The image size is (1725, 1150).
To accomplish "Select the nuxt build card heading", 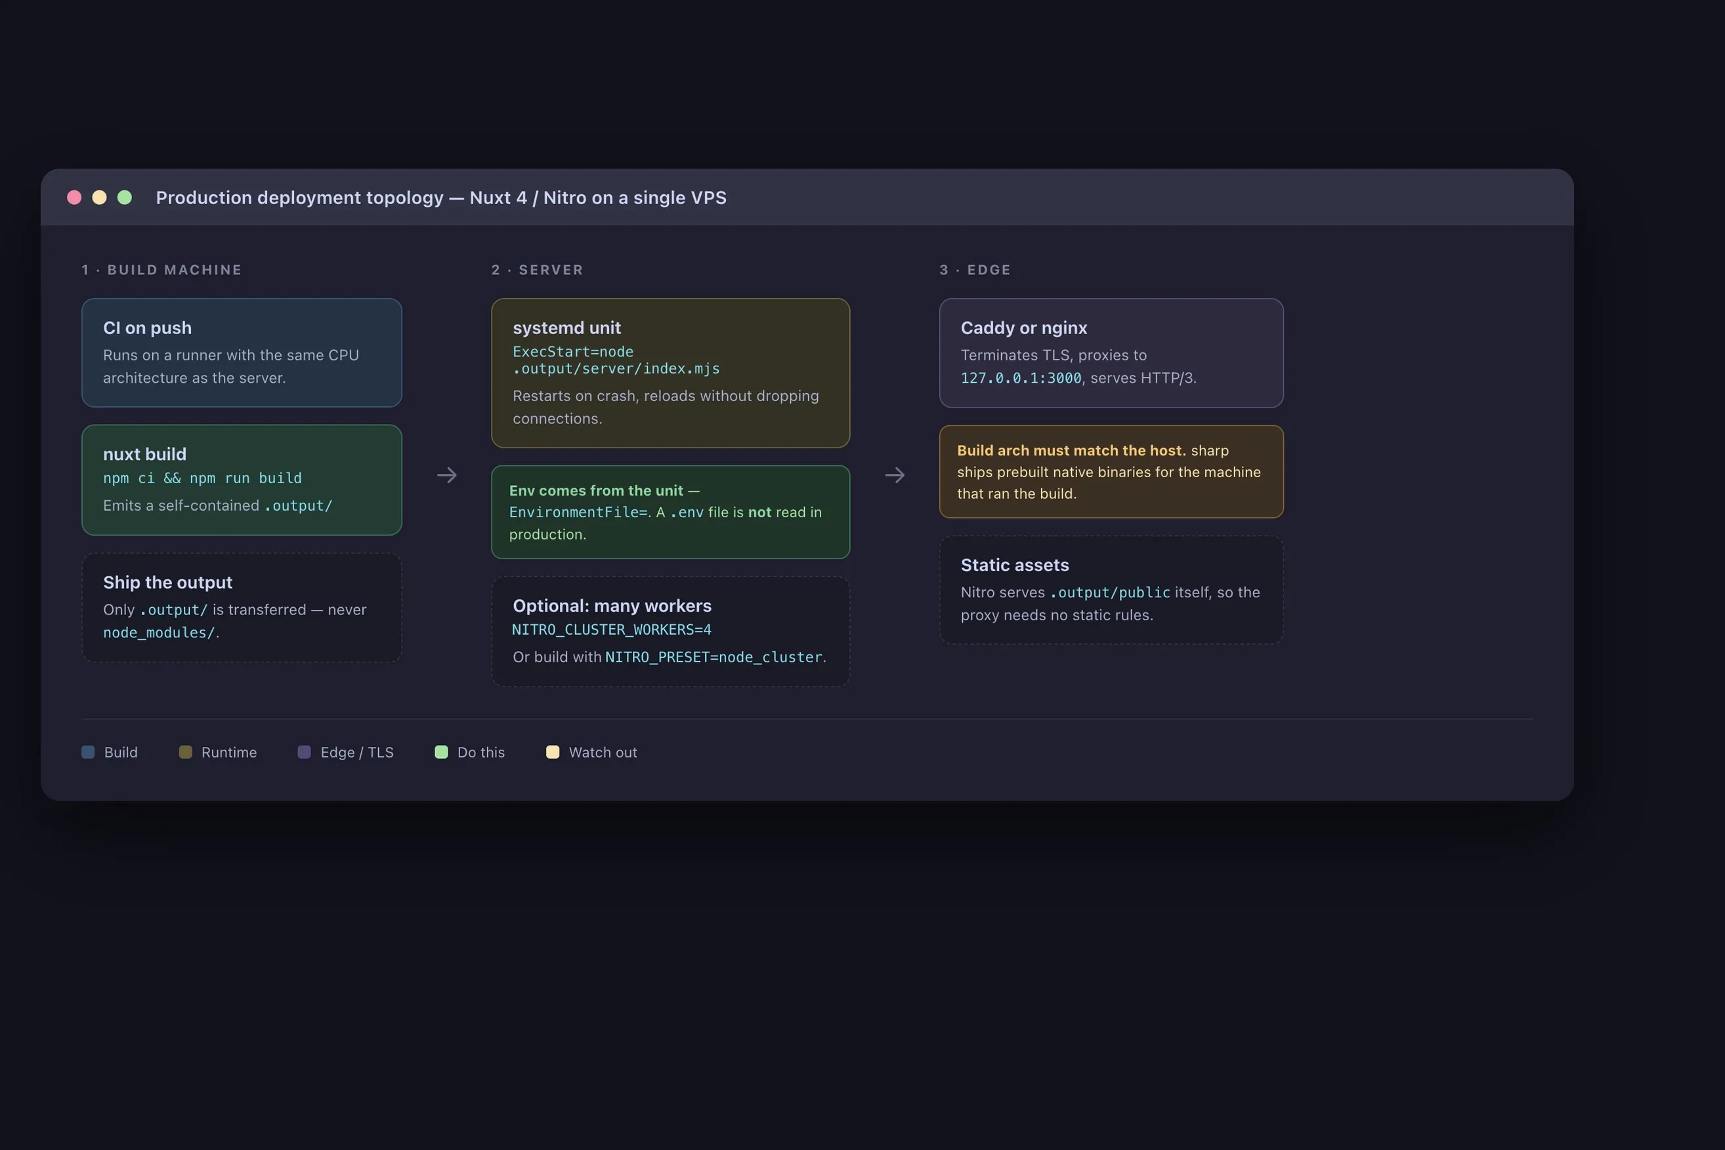I will point(144,454).
